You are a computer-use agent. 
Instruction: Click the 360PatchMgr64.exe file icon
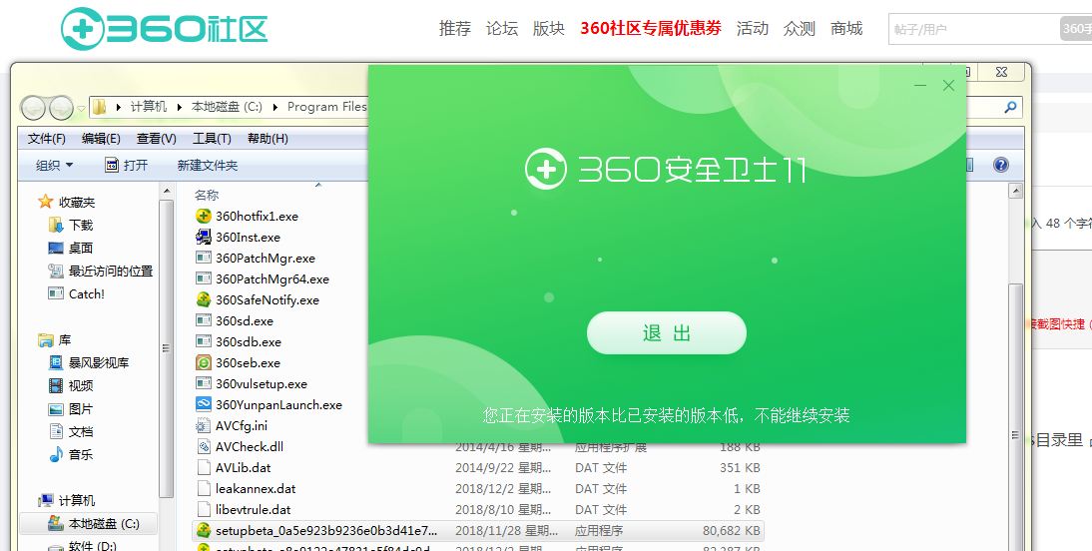204,278
